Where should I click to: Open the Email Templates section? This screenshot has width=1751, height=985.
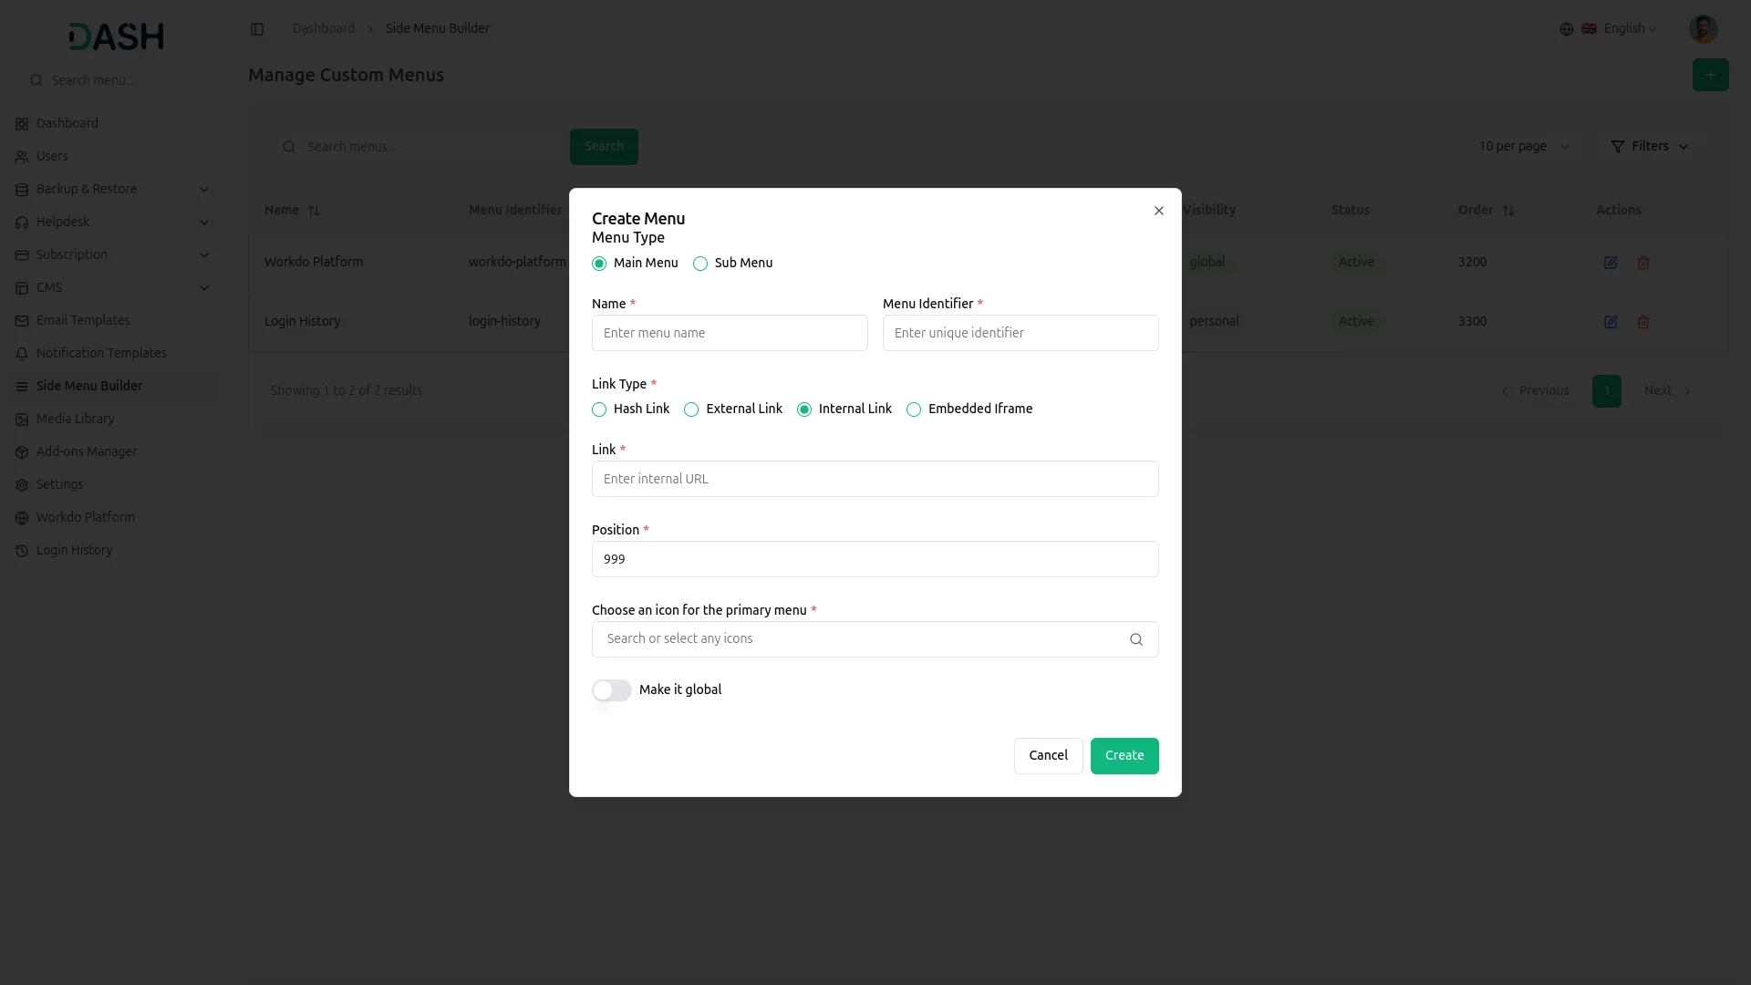(82, 320)
